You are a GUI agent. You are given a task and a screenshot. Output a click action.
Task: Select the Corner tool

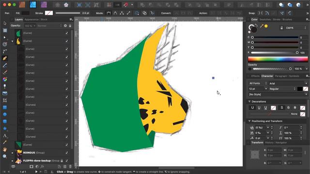click(5, 51)
